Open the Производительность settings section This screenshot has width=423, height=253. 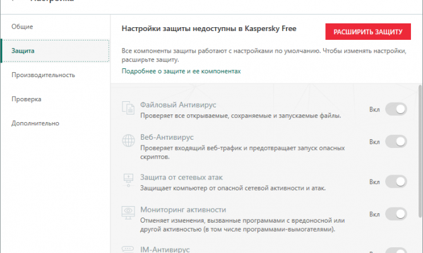click(x=43, y=75)
